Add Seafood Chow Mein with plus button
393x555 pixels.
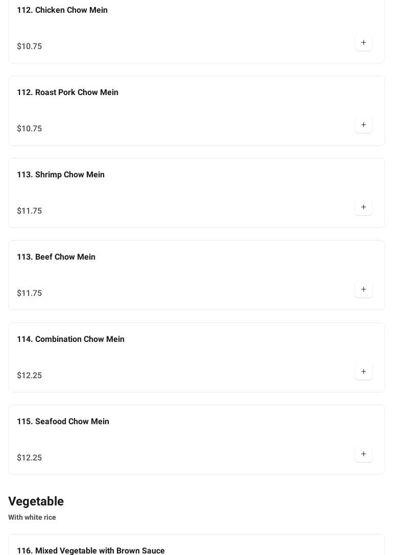point(363,454)
